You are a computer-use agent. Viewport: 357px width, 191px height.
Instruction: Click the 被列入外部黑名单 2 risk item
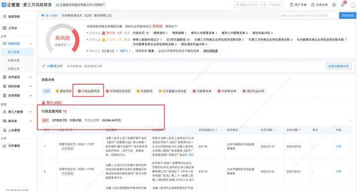(x=235, y=33)
